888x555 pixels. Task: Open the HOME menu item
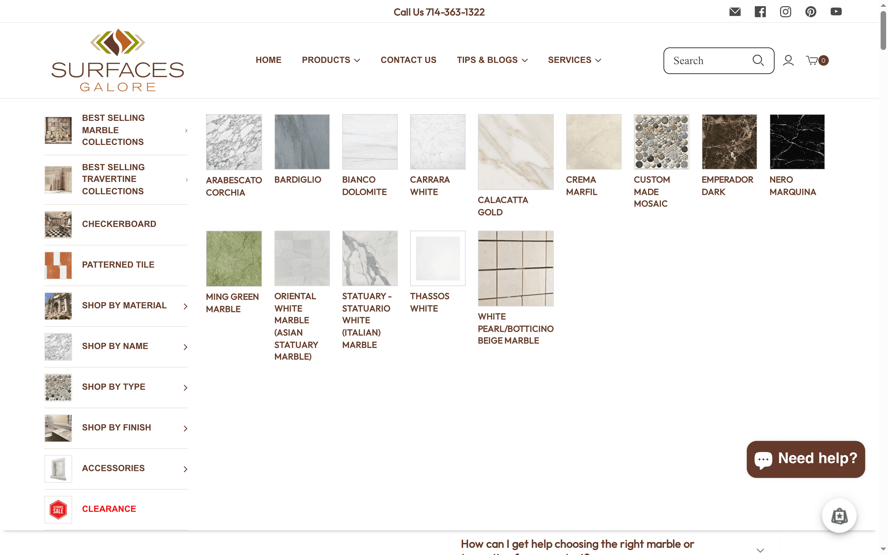(268, 60)
